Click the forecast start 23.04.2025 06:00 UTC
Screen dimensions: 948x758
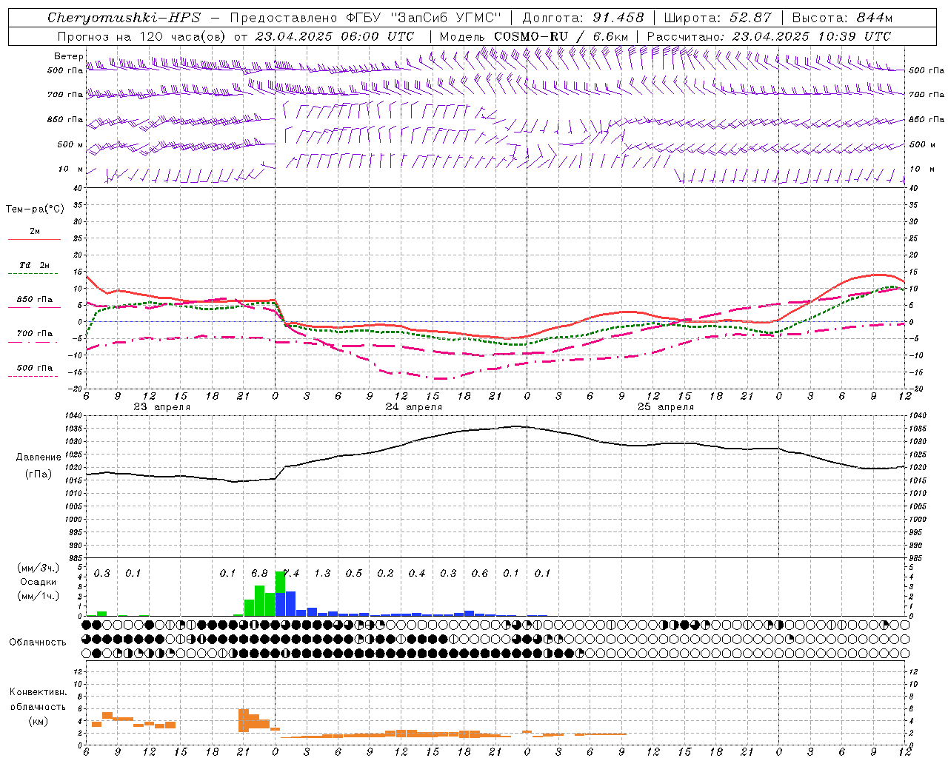point(334,36)
